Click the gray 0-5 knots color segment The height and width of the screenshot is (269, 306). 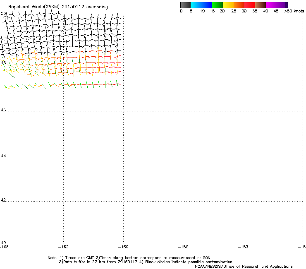(x=185, y=5)
